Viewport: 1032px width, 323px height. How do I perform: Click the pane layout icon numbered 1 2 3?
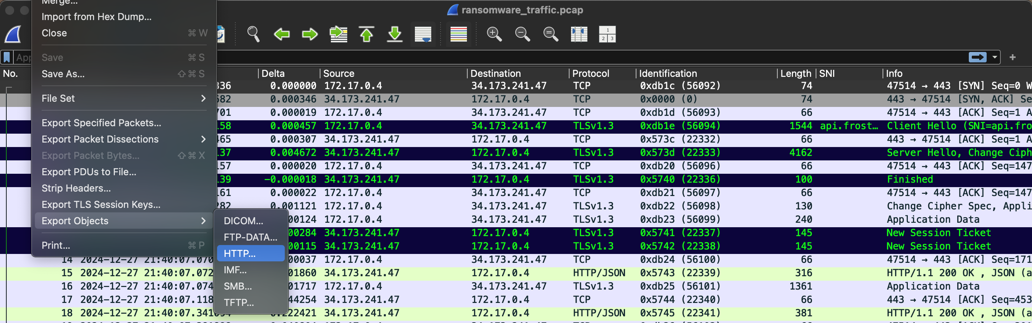click(x=607, y=34)
